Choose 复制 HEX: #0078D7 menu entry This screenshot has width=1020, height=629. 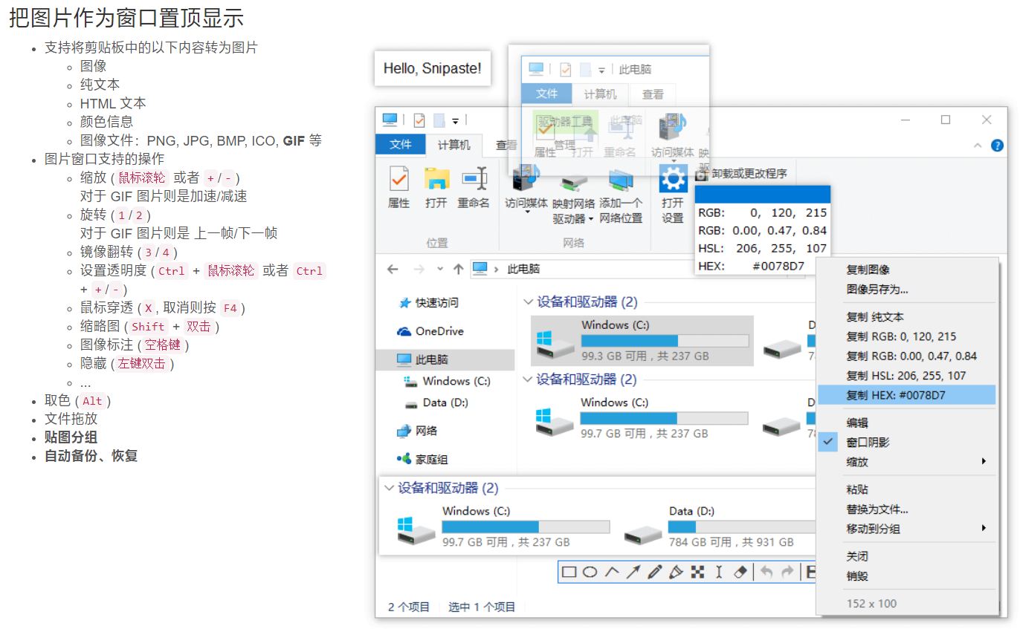coord(906,395)
